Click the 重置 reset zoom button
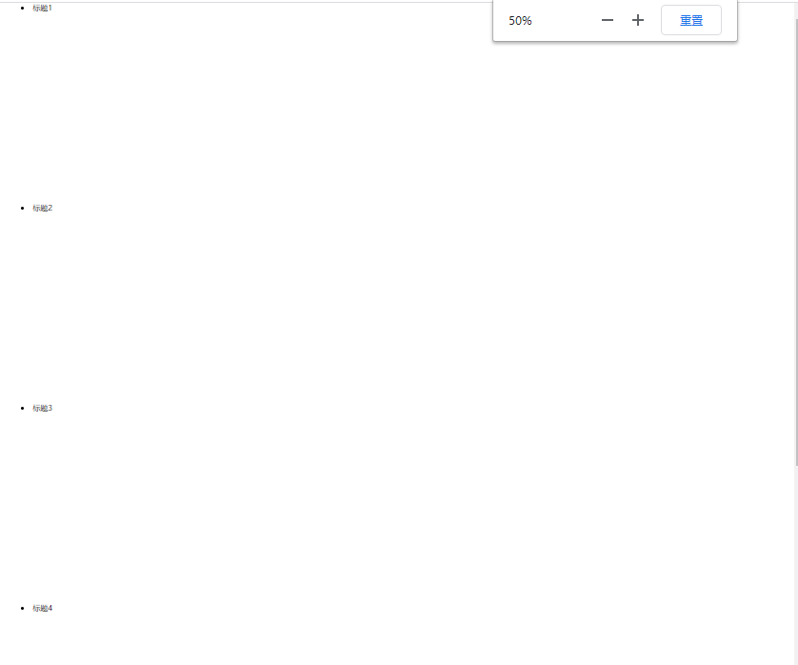 click(691, 20)
